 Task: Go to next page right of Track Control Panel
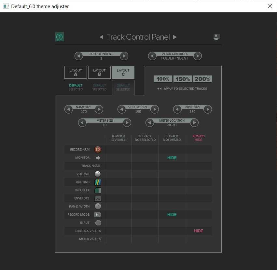tap(175, 37)
